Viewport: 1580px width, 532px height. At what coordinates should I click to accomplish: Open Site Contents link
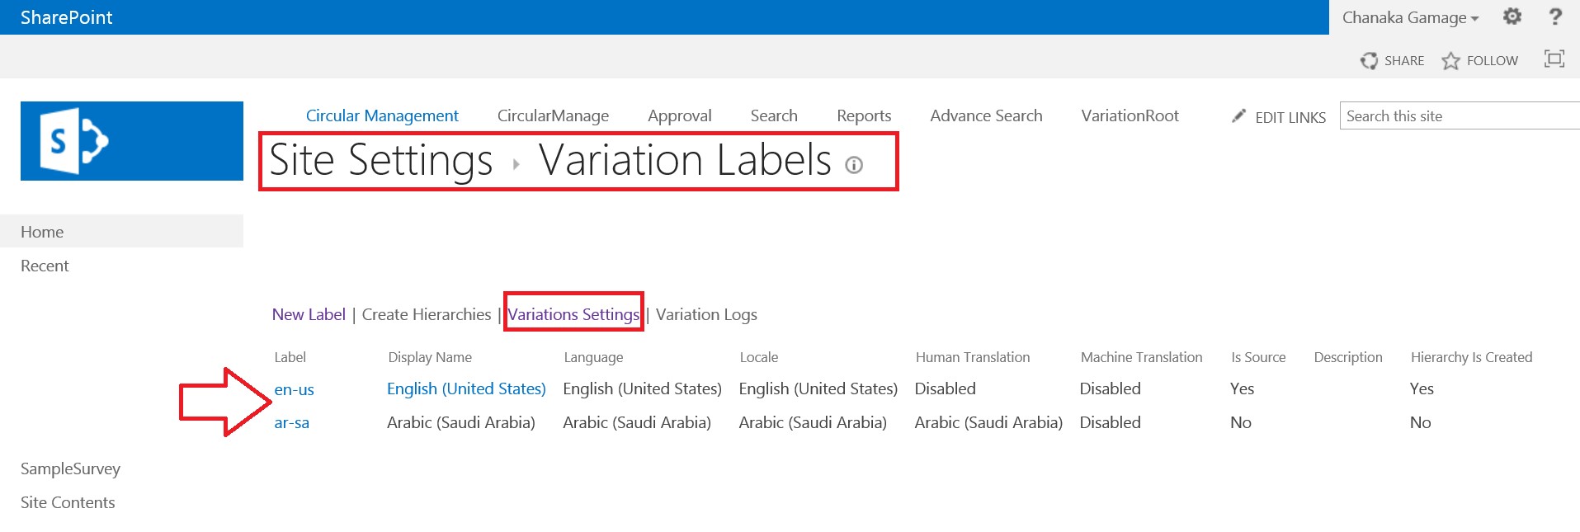68,502
